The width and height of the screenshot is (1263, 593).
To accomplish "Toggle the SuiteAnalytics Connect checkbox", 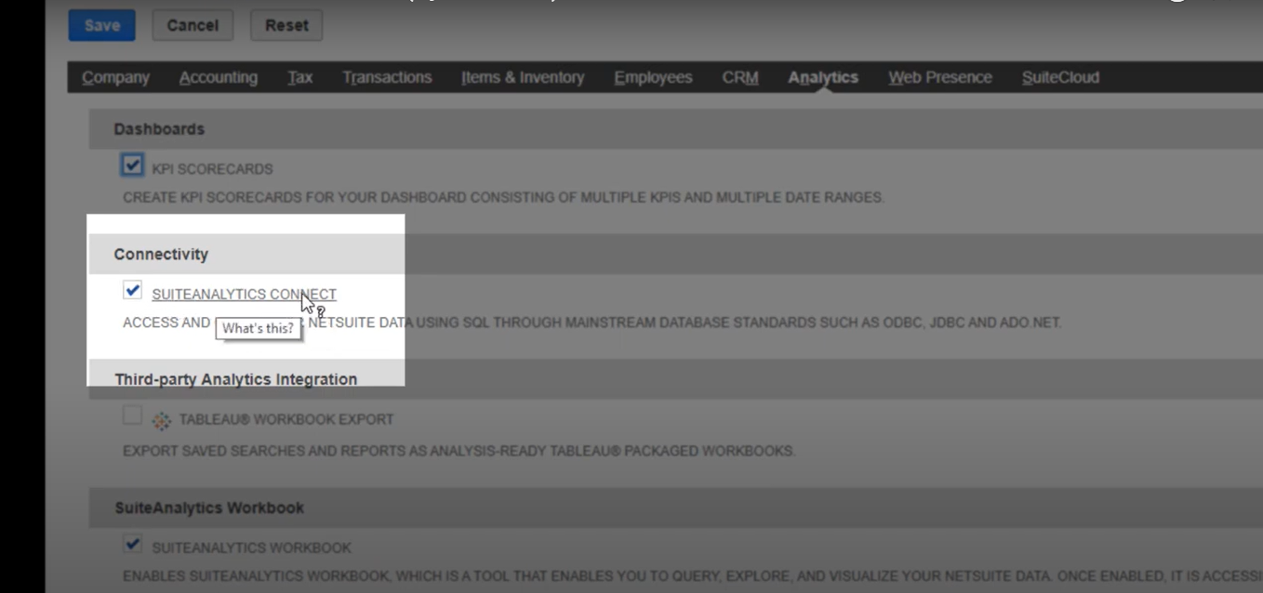I will coord(132,290).
